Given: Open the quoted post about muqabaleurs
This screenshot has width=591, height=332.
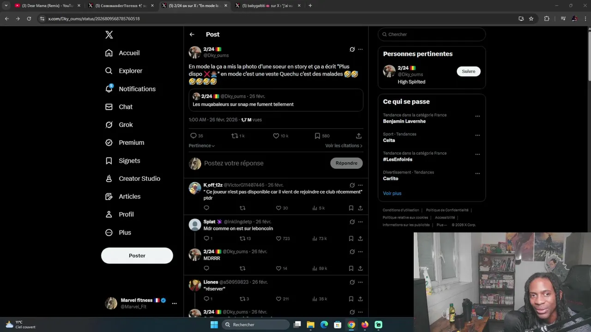Looking at the screenshot, I should 276,100.
